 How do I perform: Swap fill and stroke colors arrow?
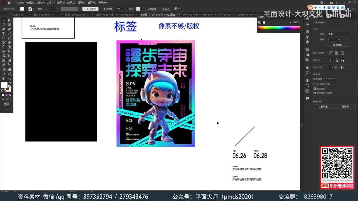[x=10, y=83]
